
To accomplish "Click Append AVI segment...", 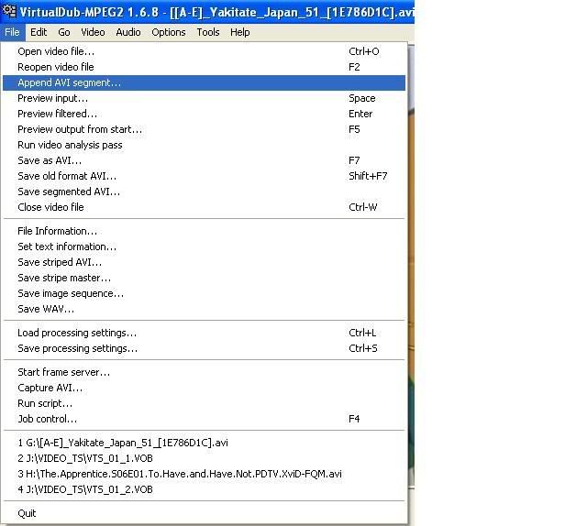I will 204,82.
